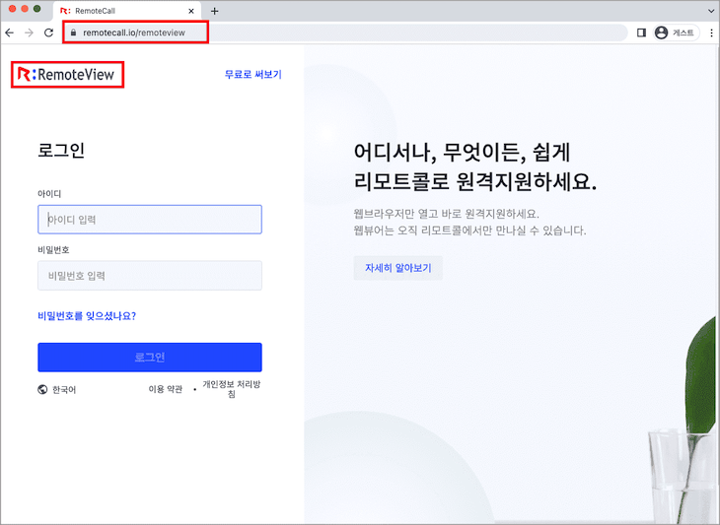Open the 개인정보 처리방침 link

coord(232,389)
